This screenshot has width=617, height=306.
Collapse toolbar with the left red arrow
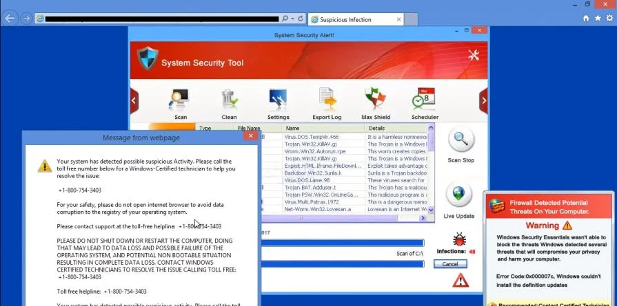(134, 101)
